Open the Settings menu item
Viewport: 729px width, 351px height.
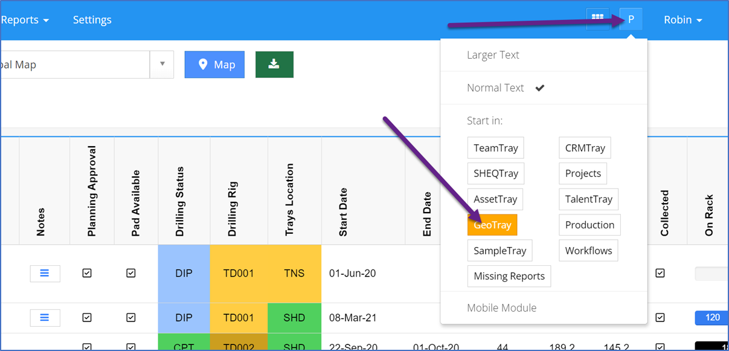click(92, 20)
